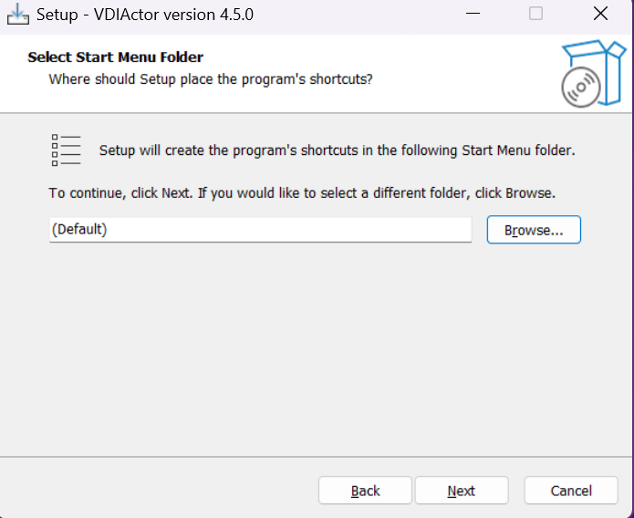Click the disc graphic beside the blue box
The height and width of the screenshot is (518, 634).
[580, 88]
